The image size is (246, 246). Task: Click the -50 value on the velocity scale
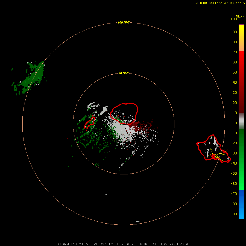point(234,174)
